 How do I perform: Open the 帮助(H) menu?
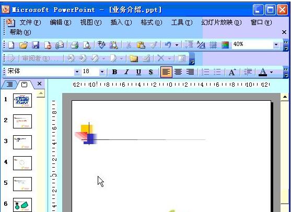(20, 32)
